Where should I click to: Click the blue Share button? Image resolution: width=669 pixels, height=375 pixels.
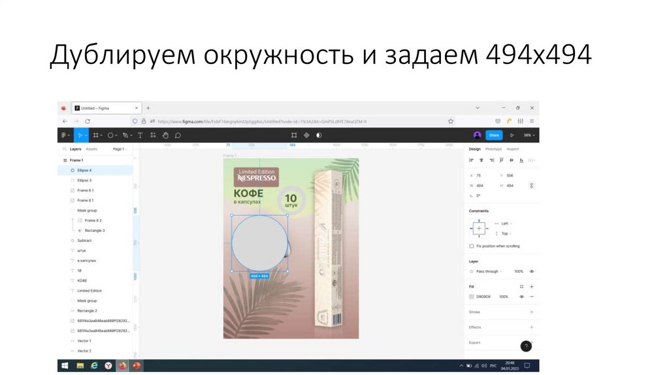tap(494, 135)
